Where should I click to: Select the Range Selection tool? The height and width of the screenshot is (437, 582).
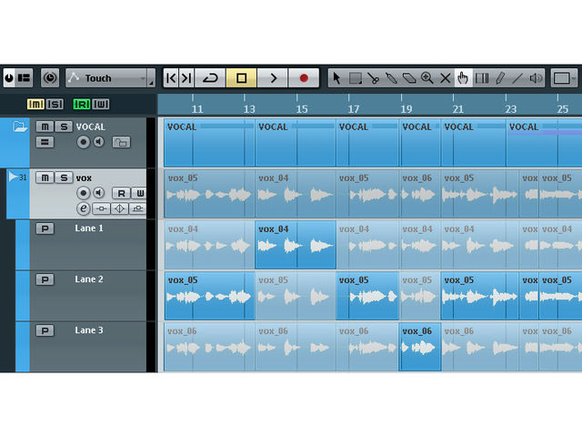point(356,78)
